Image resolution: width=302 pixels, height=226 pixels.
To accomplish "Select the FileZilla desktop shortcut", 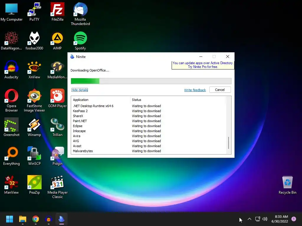I will (x=58, y=12).
